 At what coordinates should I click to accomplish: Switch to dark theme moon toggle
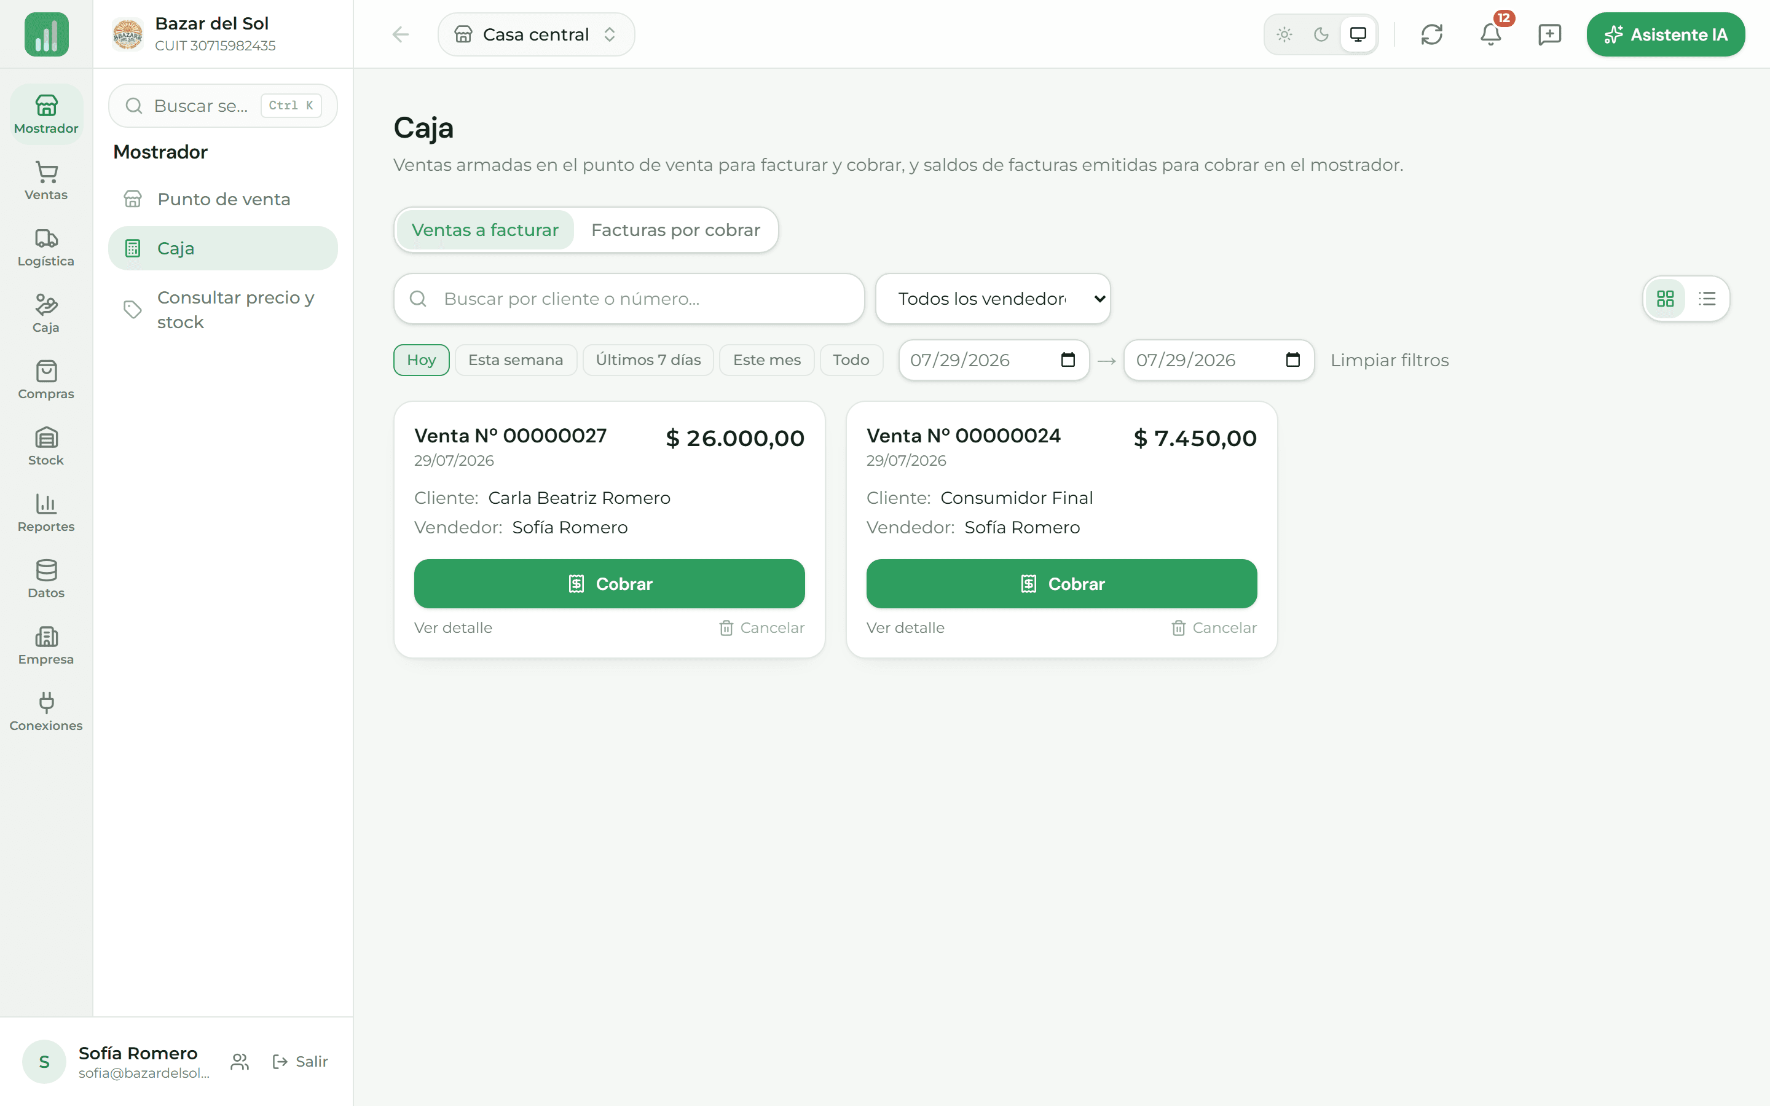[x=1321, y=34]
